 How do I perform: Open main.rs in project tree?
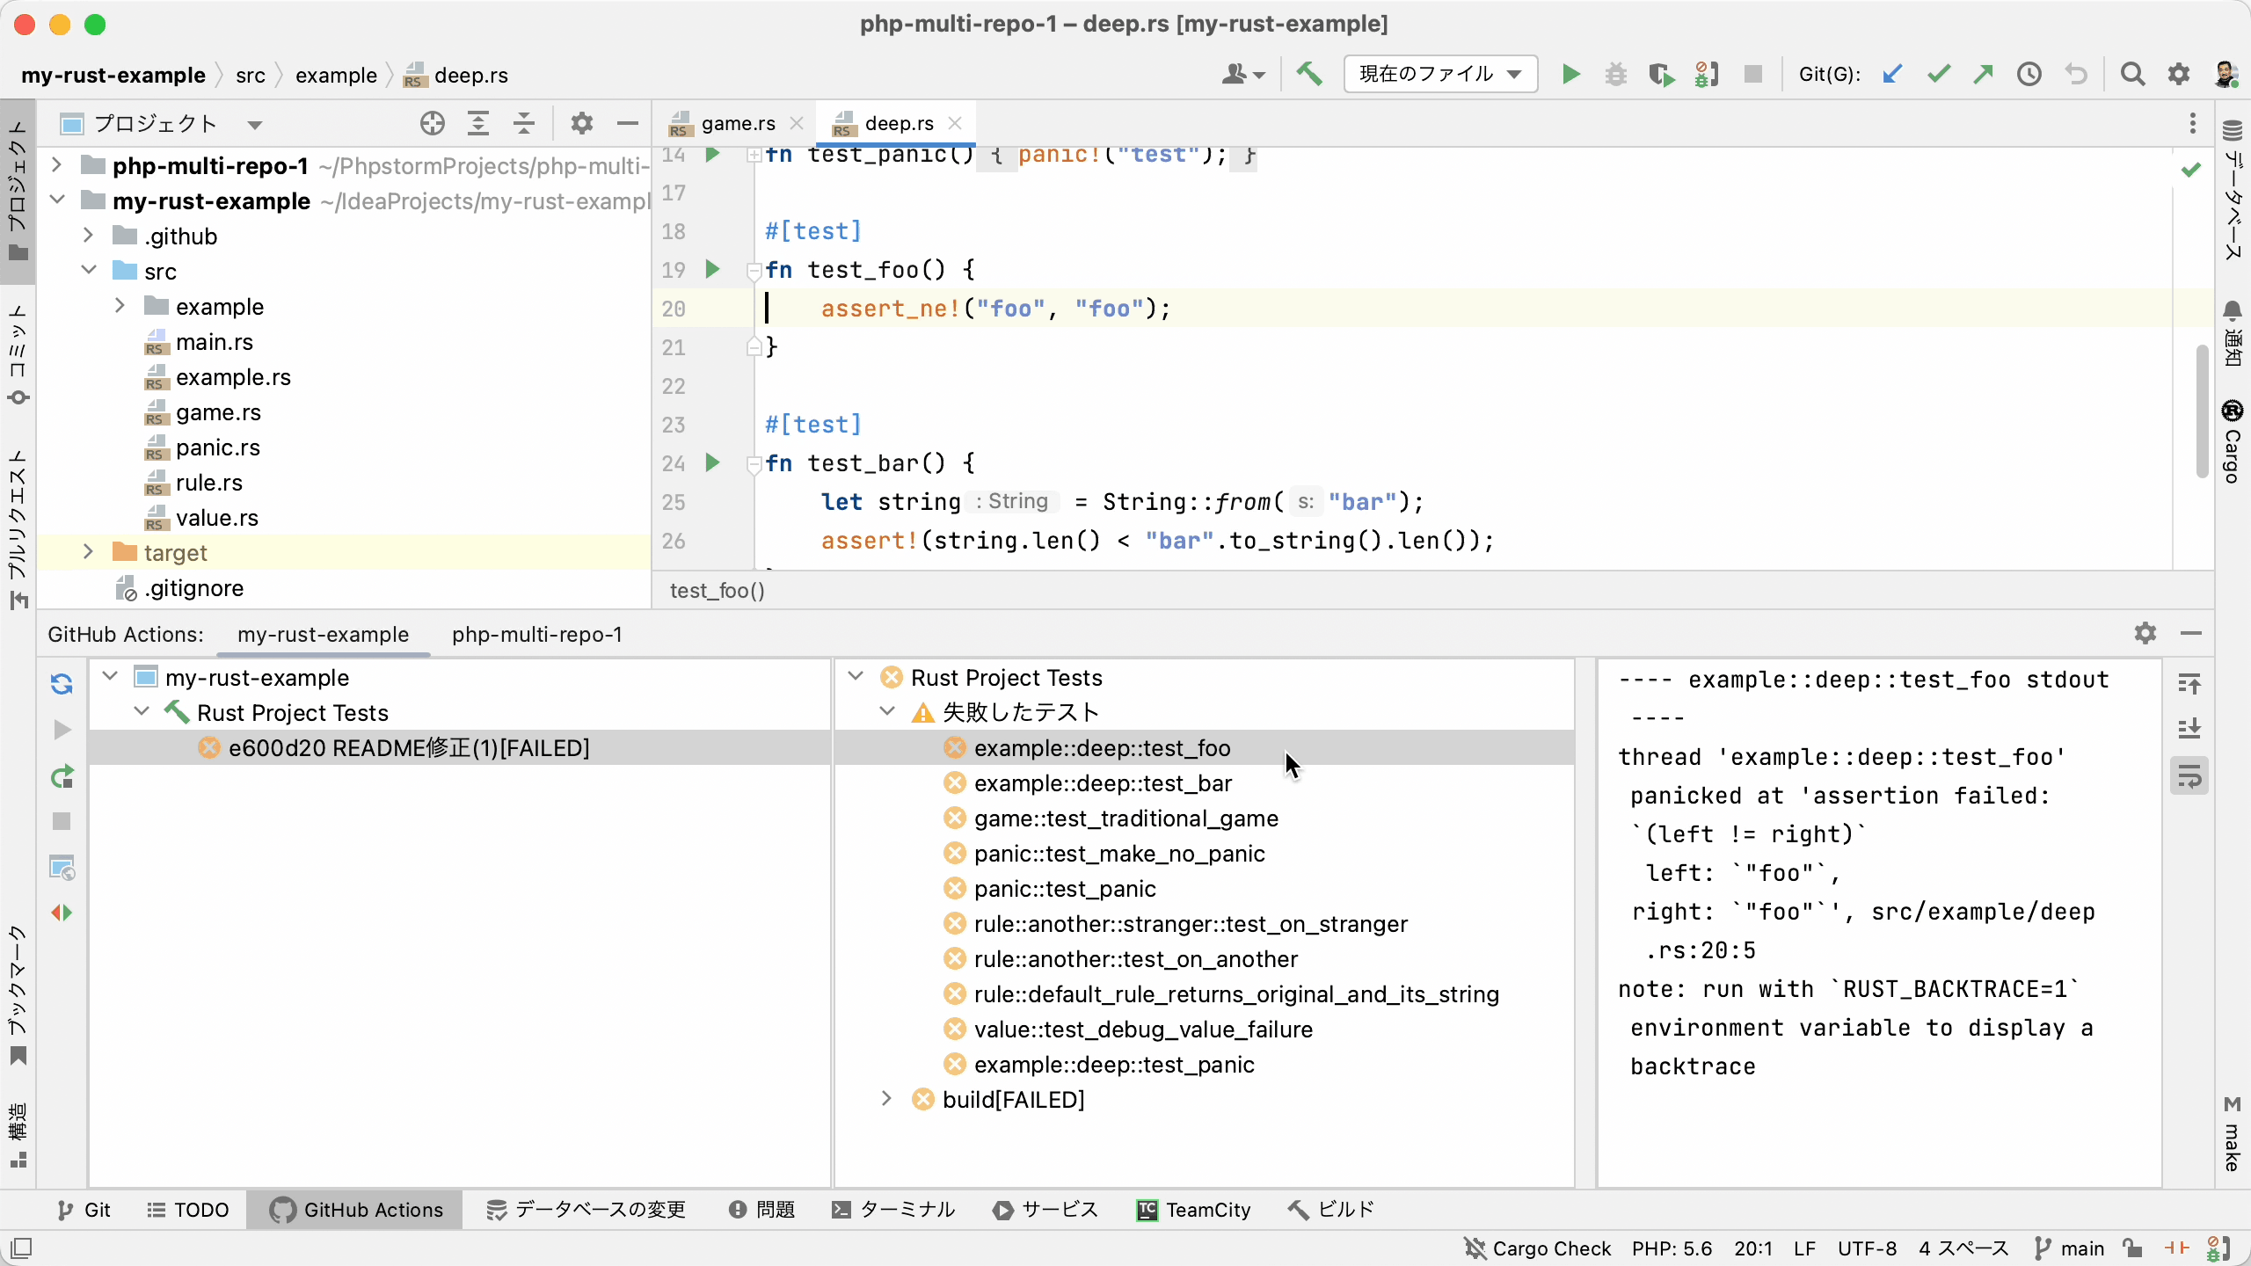(x=215, y=342)
